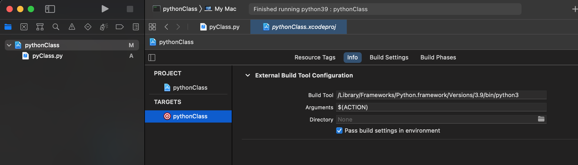
Task: Switch to pyClass.py editor tab
Action: pyautogui.click(x=220, y=27)
